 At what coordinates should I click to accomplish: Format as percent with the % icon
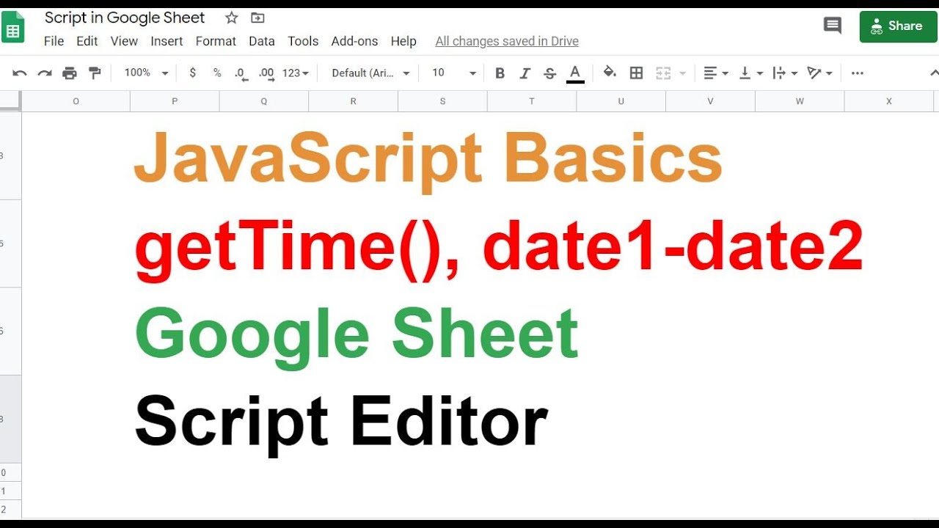tap(217, 73)
